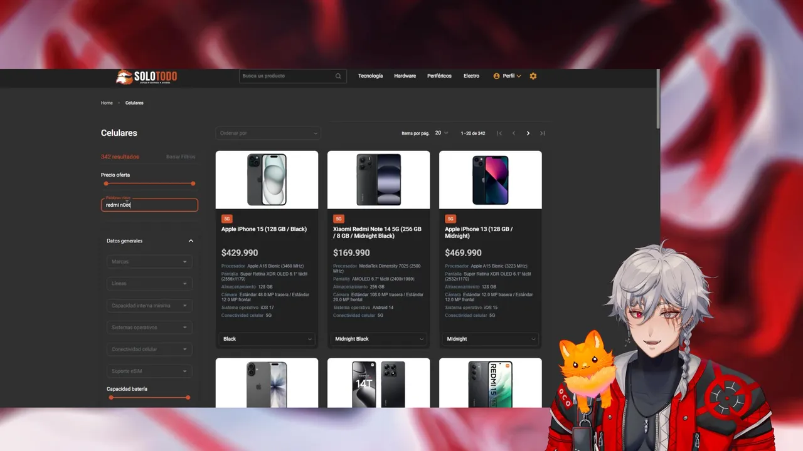Click Precio oferta slider left handle
Viewport: 803px width, 451px height.
pyautogui.click(x=106, y=184)
